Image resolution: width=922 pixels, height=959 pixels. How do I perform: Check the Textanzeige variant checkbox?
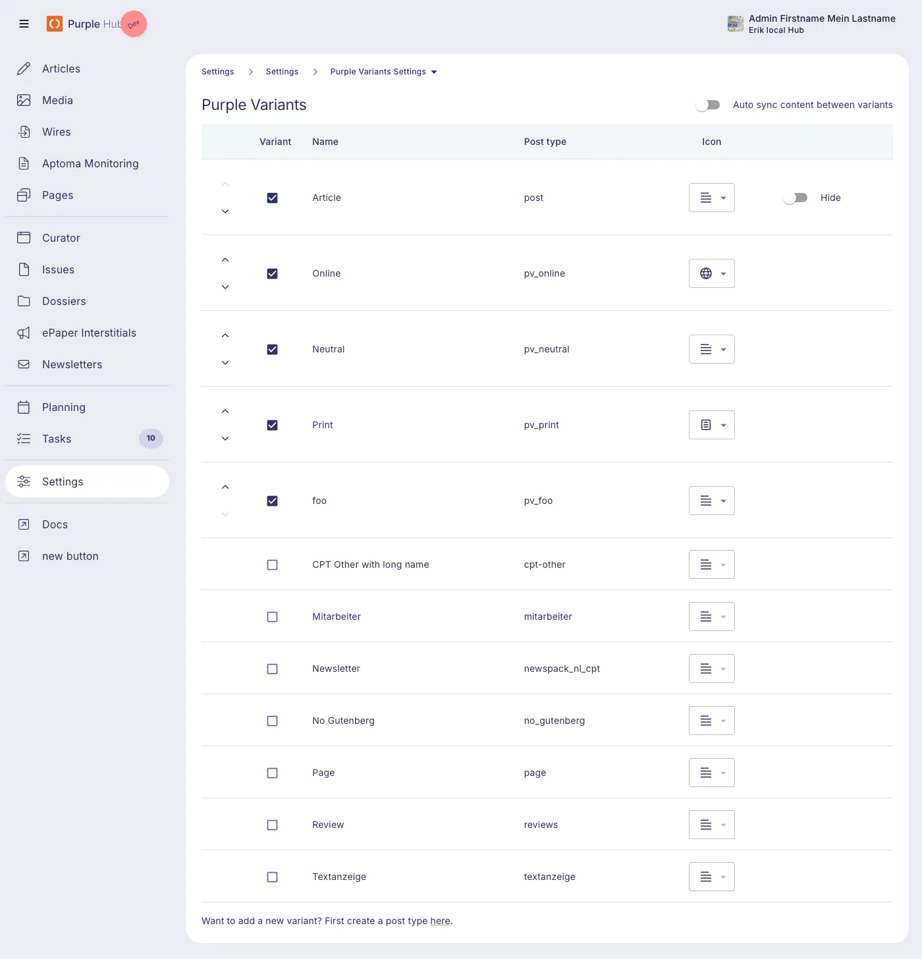click(272, 877)
